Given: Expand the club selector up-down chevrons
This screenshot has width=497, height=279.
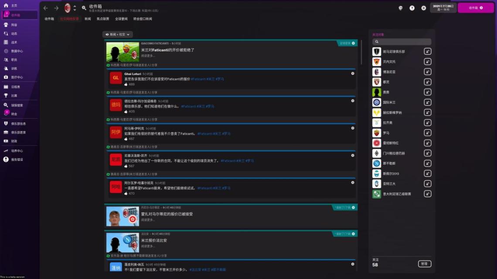Looking at the screenshot, I should coord(75,8).
